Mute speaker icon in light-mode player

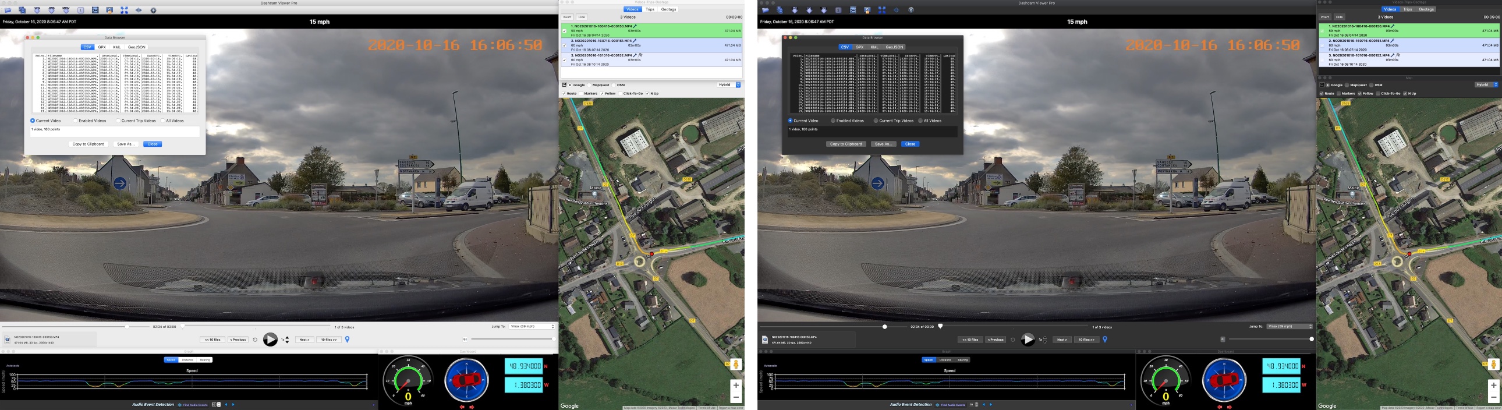[x=465, y=340]
